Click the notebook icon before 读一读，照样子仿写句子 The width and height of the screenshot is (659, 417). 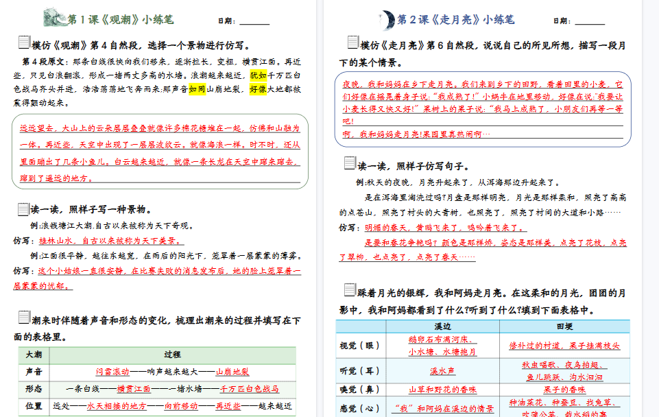point(350,163)
